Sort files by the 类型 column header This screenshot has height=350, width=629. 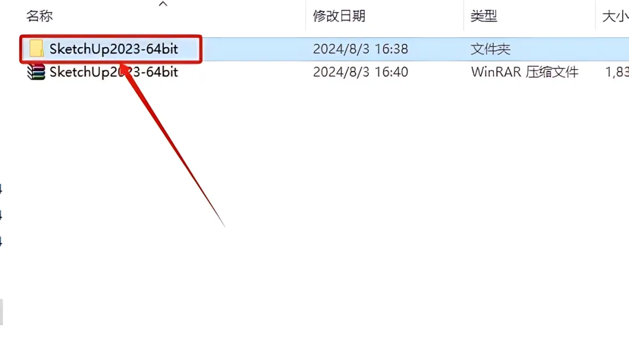(484, 16)
